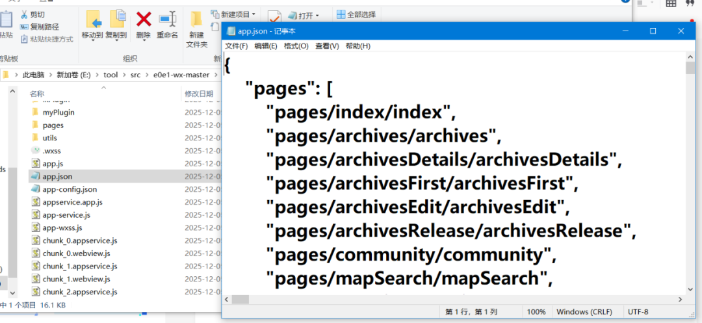Click Notepad vertical scrollbar down arrow
This screenshot has height=323, width=702.
690,290
